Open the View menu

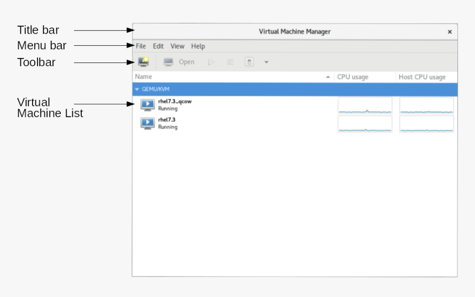(x=177, y=46)
